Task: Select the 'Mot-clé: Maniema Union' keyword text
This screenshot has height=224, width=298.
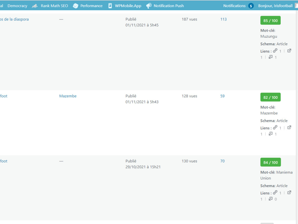Action: (x=277, y=175)
